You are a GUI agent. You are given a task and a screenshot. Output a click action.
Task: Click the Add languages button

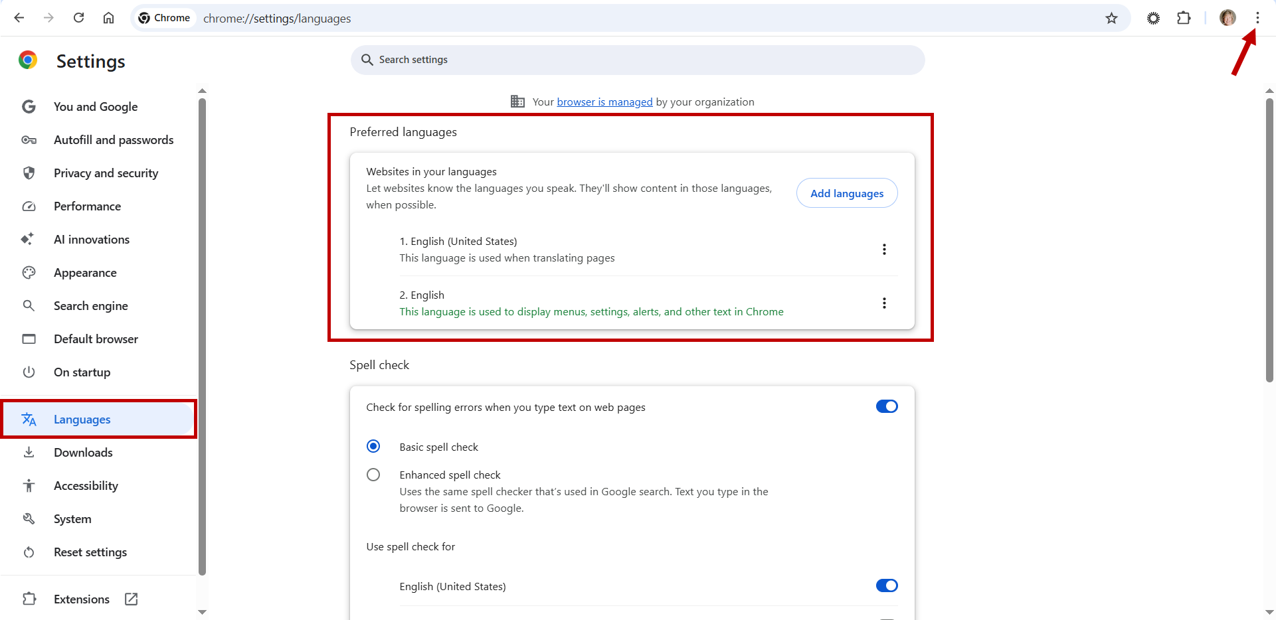click(847, 193)
